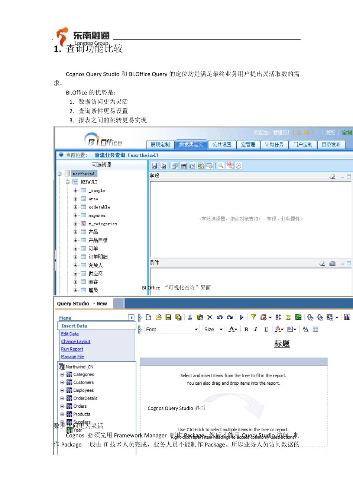Viewport: 353px width, 500px height.
Task: Click the 浏览 link in BI.Office header
Action: 330,132
